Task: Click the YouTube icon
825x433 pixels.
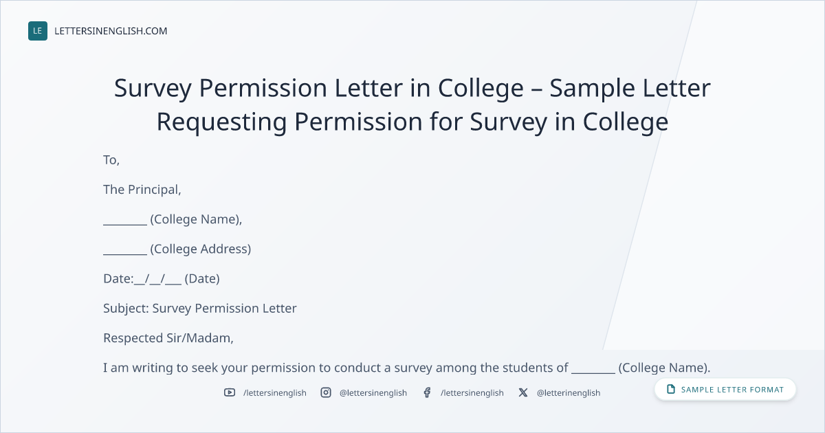Action: point(230,392)
